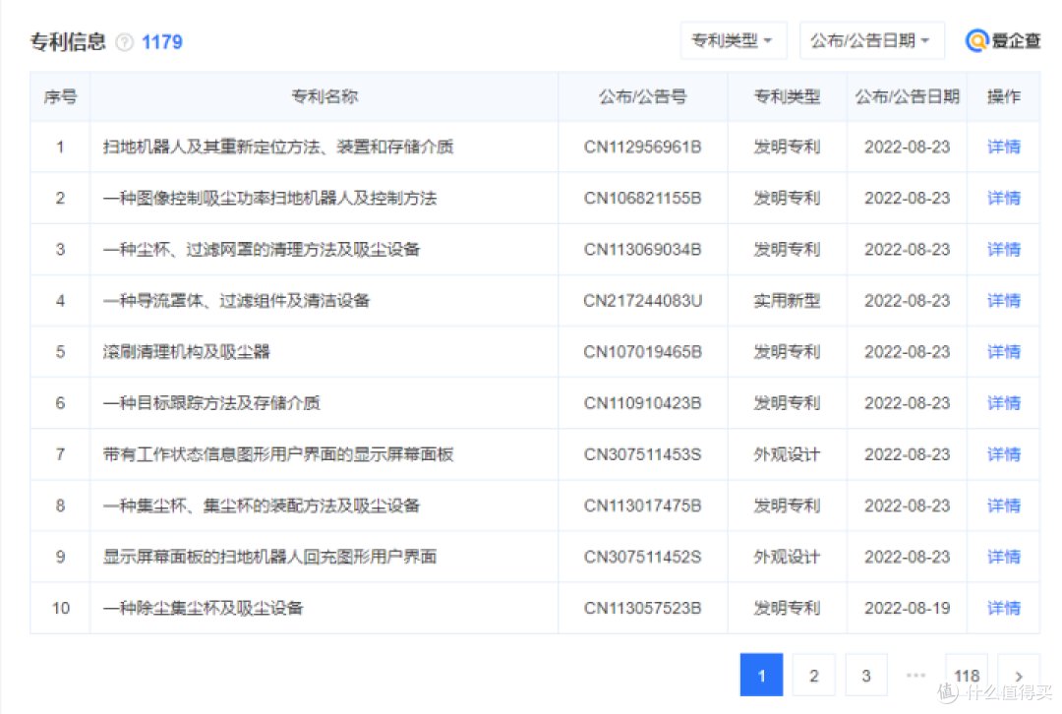
Task: Go to page 3 of results
Action: [865, 676]
